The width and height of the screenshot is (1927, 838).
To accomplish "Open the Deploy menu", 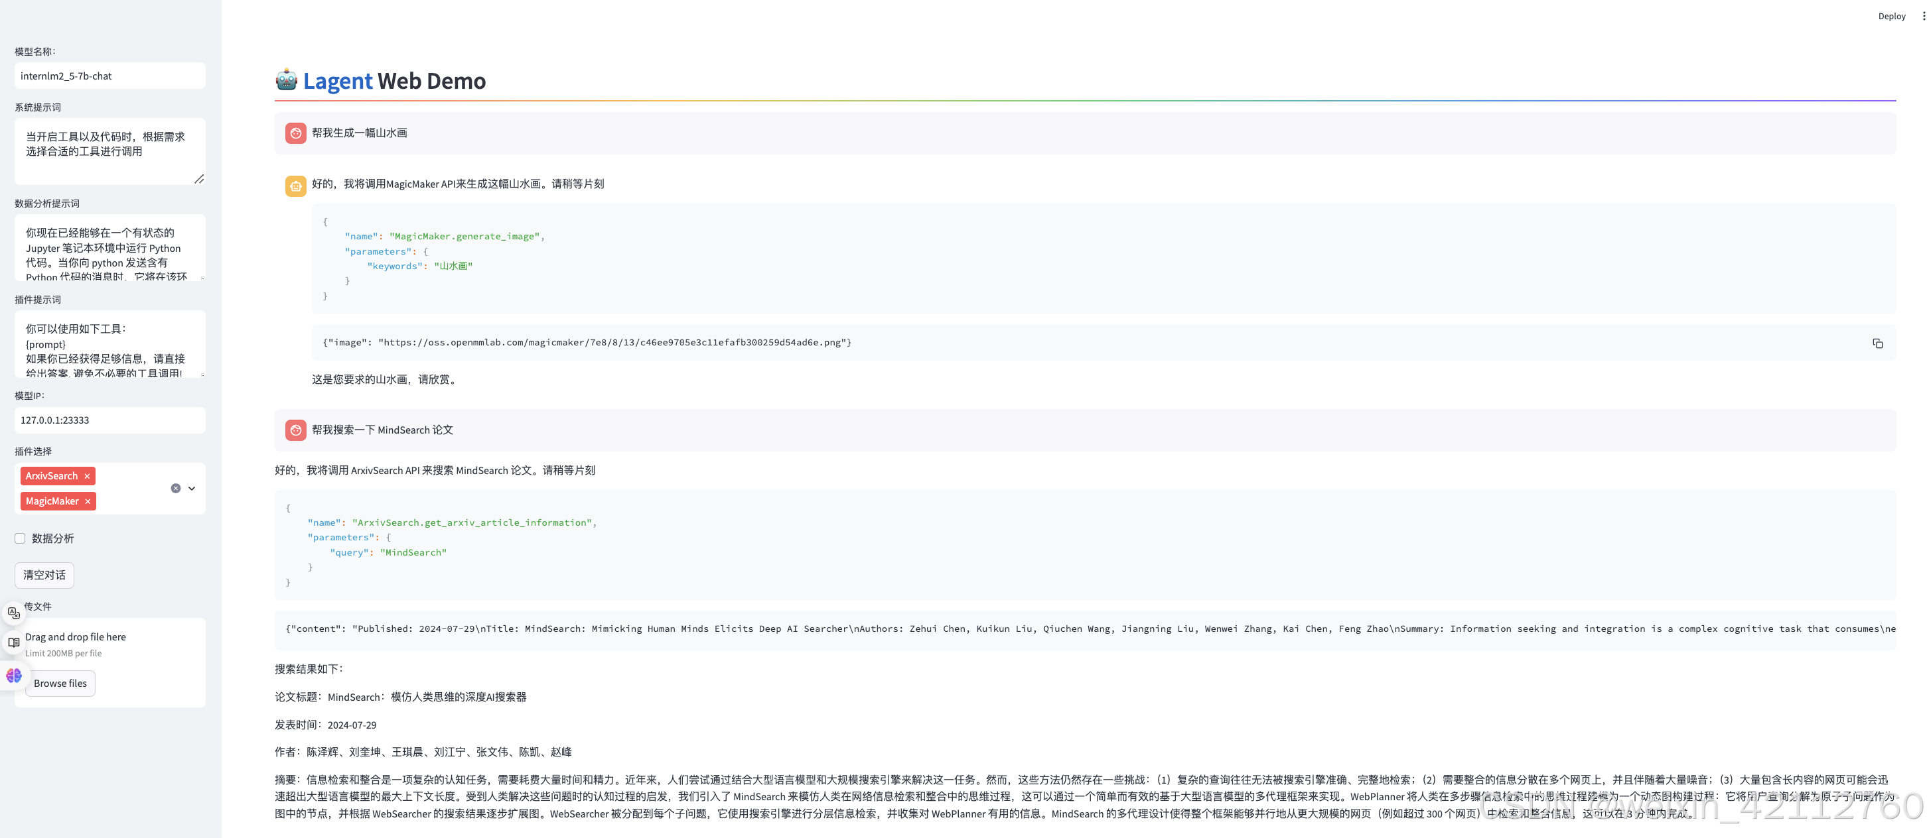I will 1891,16.
